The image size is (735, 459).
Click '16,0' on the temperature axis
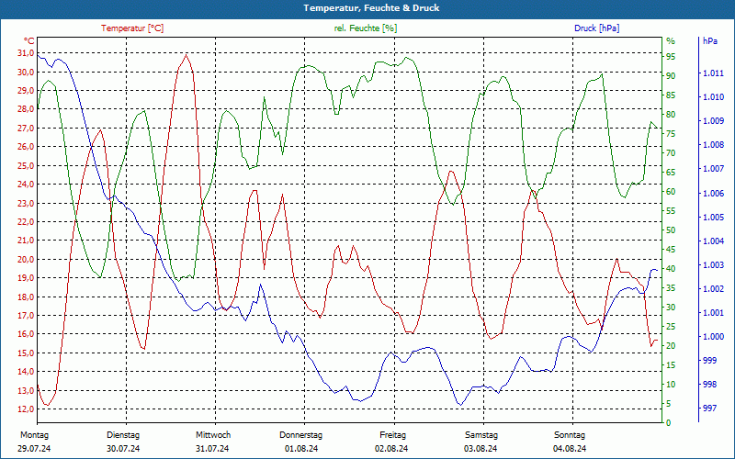27,334
